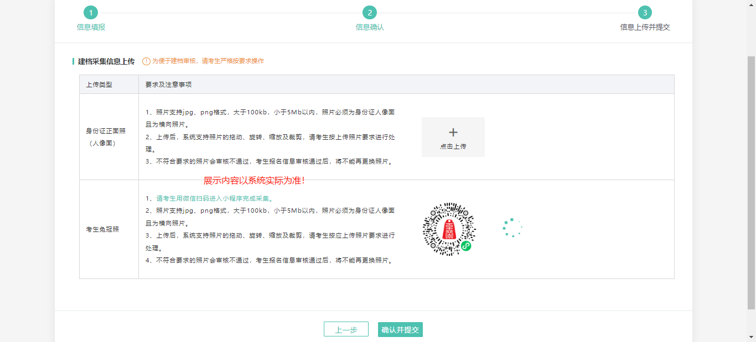Select the 信息确认 step label
The height and width of the screenshot is (342, 756).
click(x=369, y=27)
